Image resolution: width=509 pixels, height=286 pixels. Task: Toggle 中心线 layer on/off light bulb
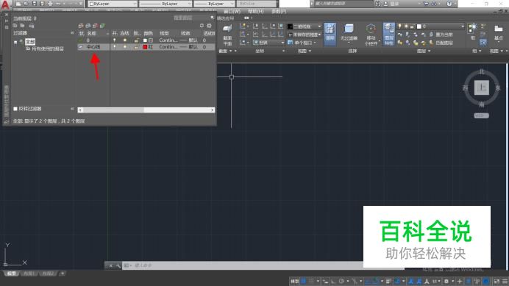click(x=114, y=47)
